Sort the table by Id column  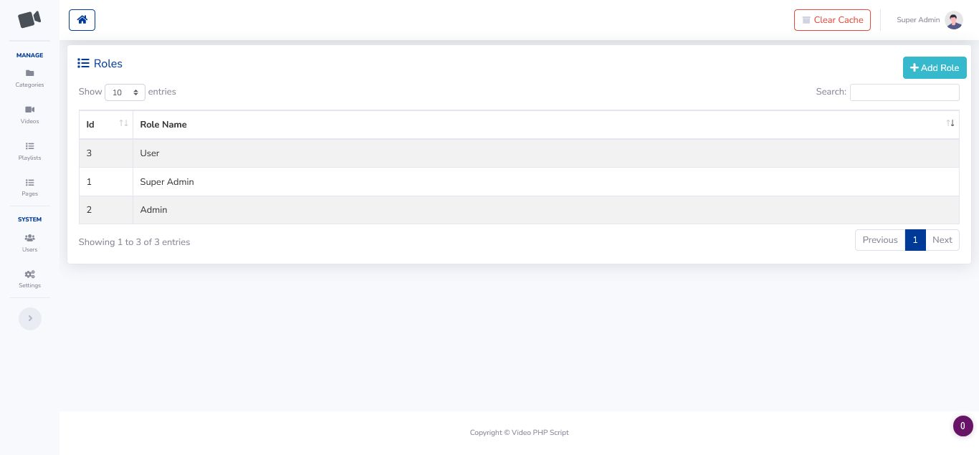tap(106, 125)
